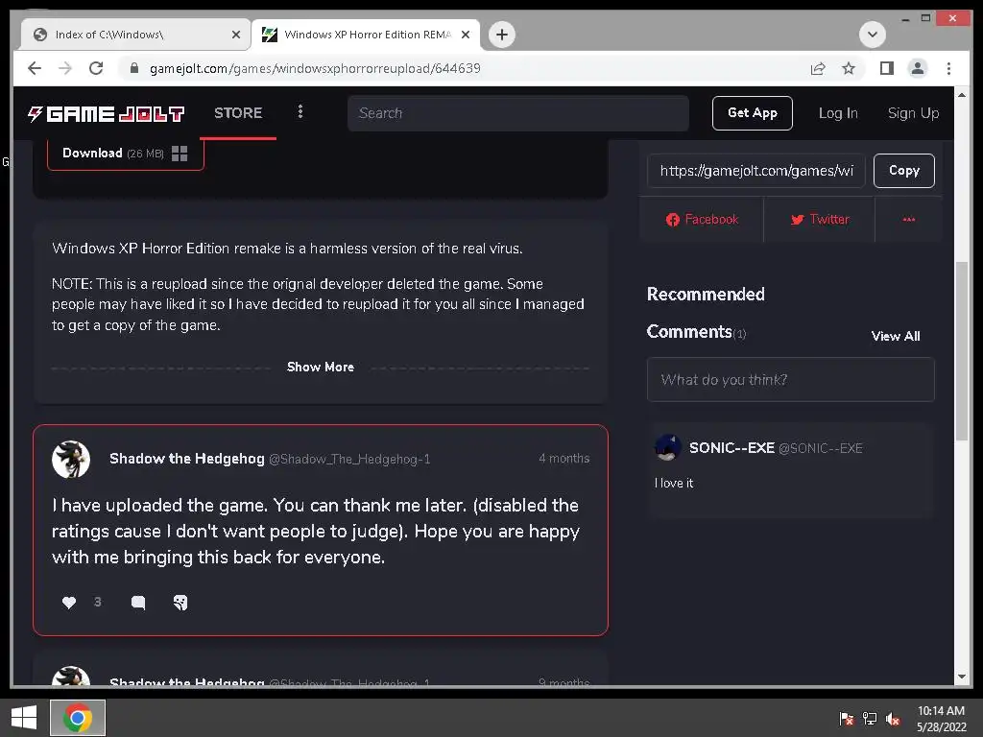983x737 pixels.
Task: Click the Sign Up link
Action: click(x=914, y=113)
